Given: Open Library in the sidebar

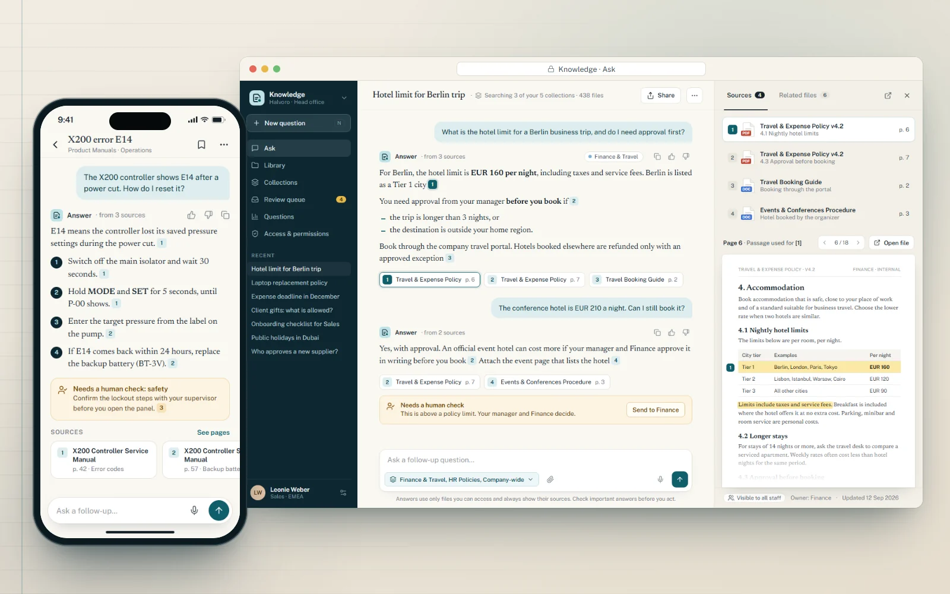Looking at the screenshot, I should pyautogui.click(x=299, y=165).
